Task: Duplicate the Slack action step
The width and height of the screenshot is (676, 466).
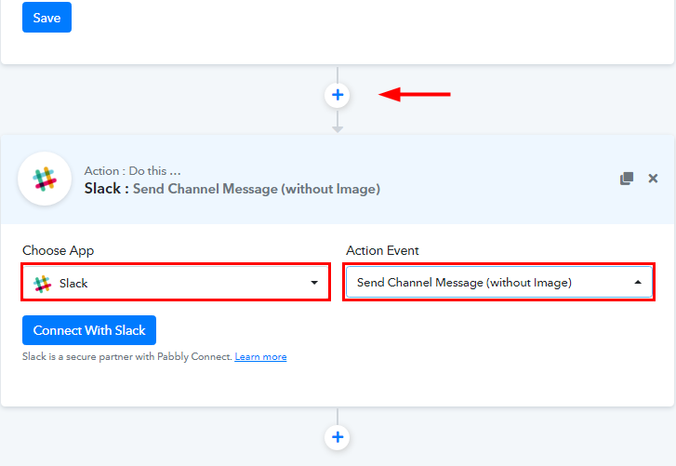Action: pos(627,179)
